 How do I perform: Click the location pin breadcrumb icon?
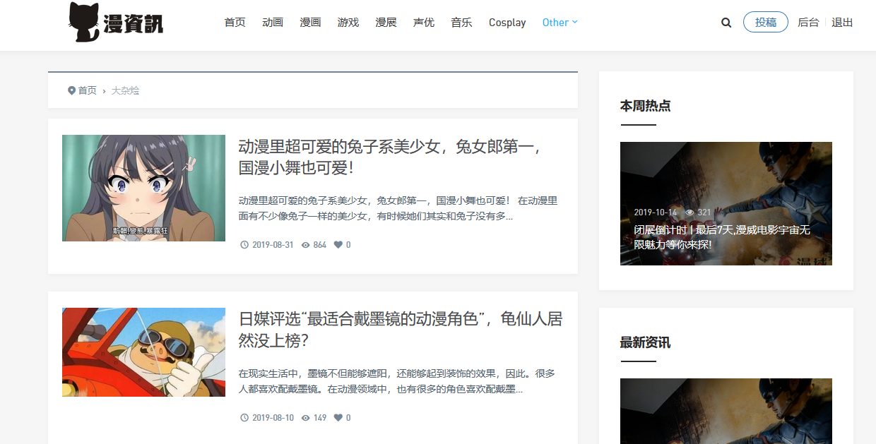[x=71, y=90]
